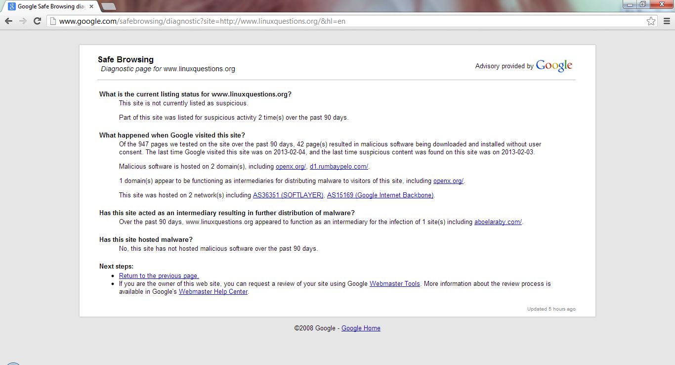Open a new tab with the new-tab button
675x365 pixels.
[109, 6]
